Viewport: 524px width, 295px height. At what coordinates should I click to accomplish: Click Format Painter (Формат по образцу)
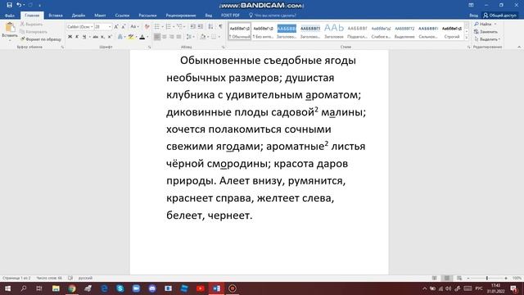pos(41,39)
